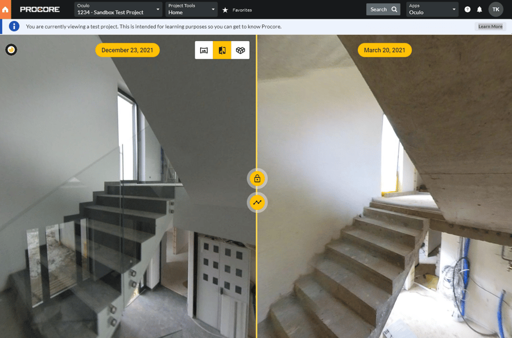Open the TK user avatar menu
Image resolution: width=512 pixels, height=338 pixels.
496,9
